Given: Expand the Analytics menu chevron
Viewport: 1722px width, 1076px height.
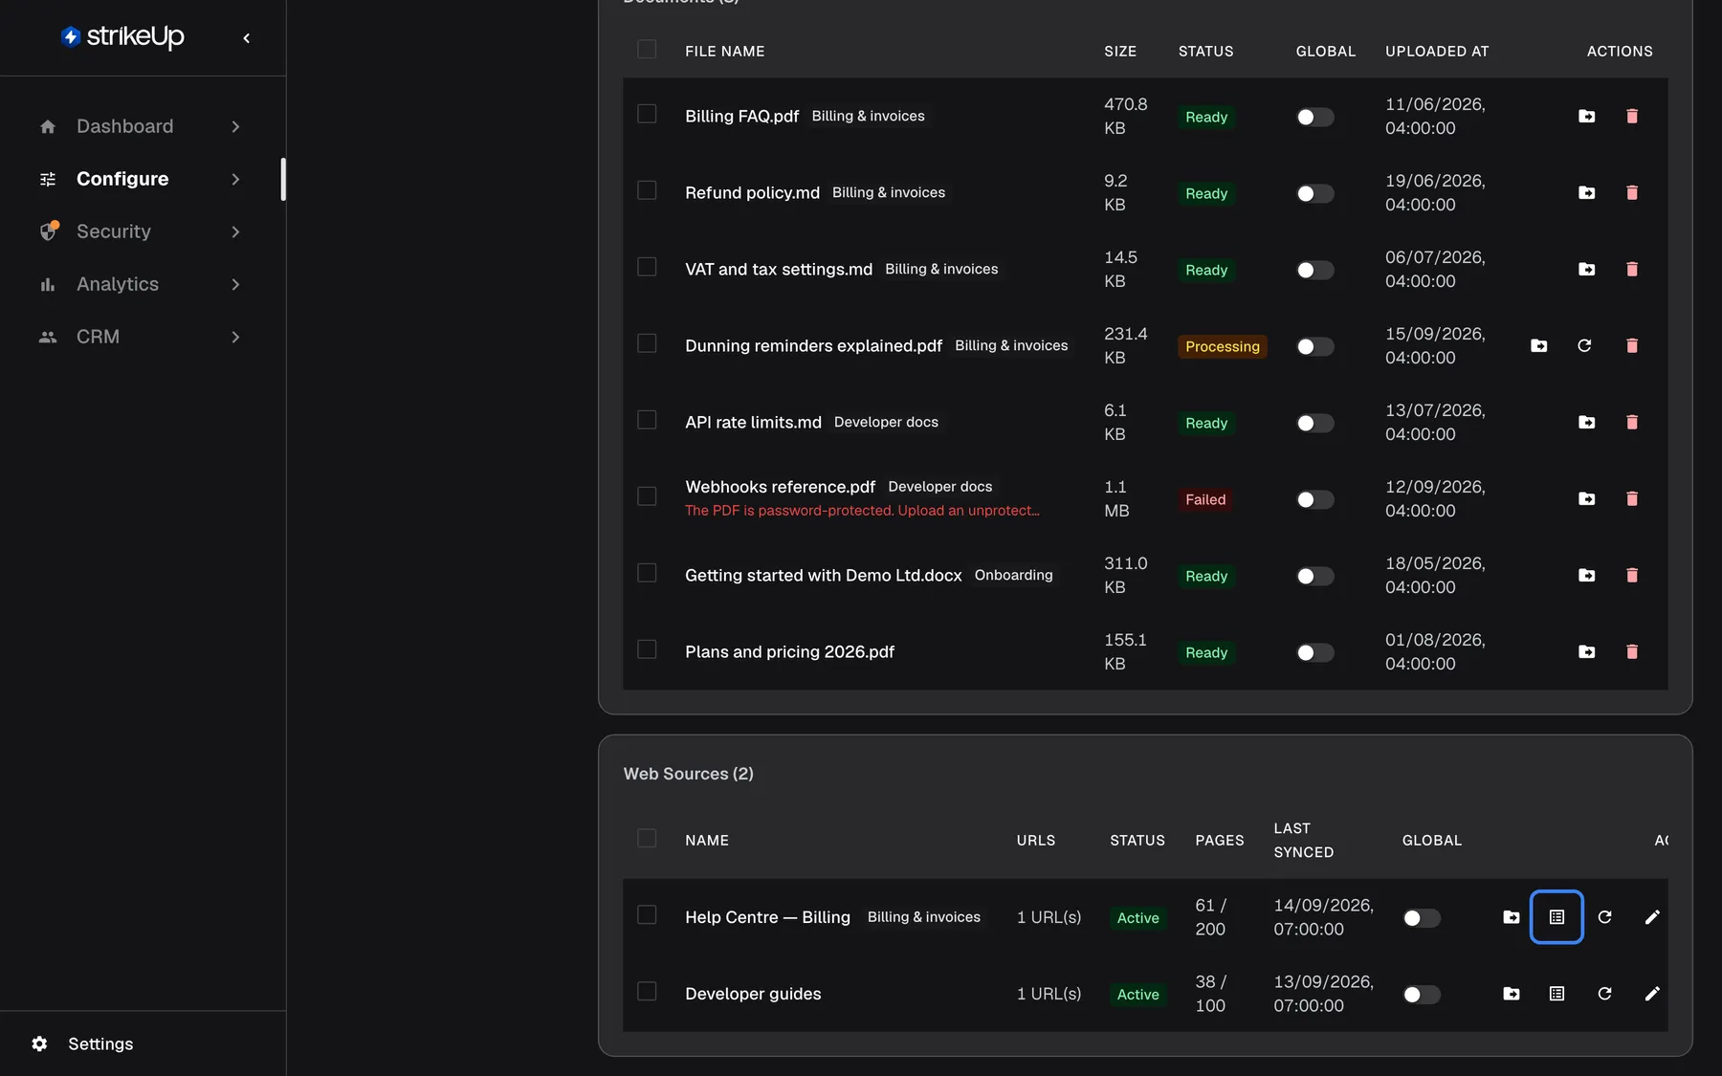Looking at the screenshot, I should [x=235, y=284].
